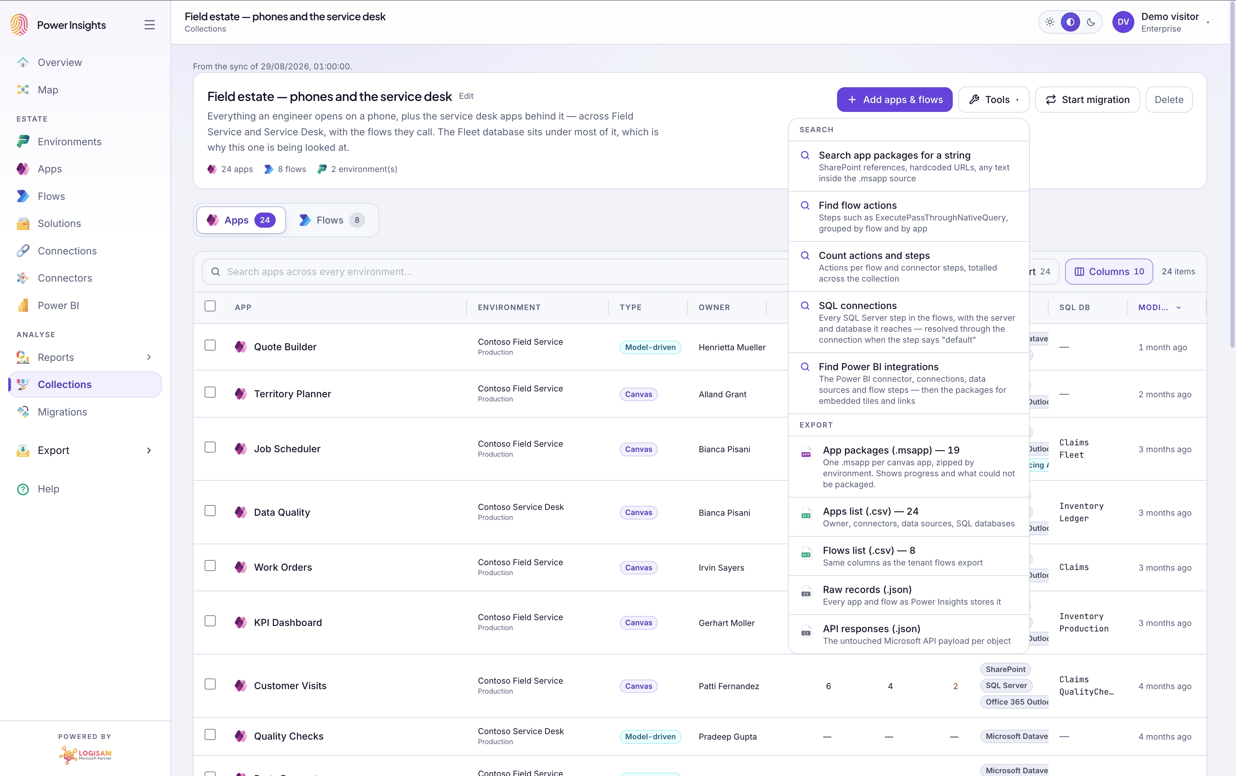Click the DV user avatar
This screenshot has height=776, width=1236.
tap(1123, 22)
